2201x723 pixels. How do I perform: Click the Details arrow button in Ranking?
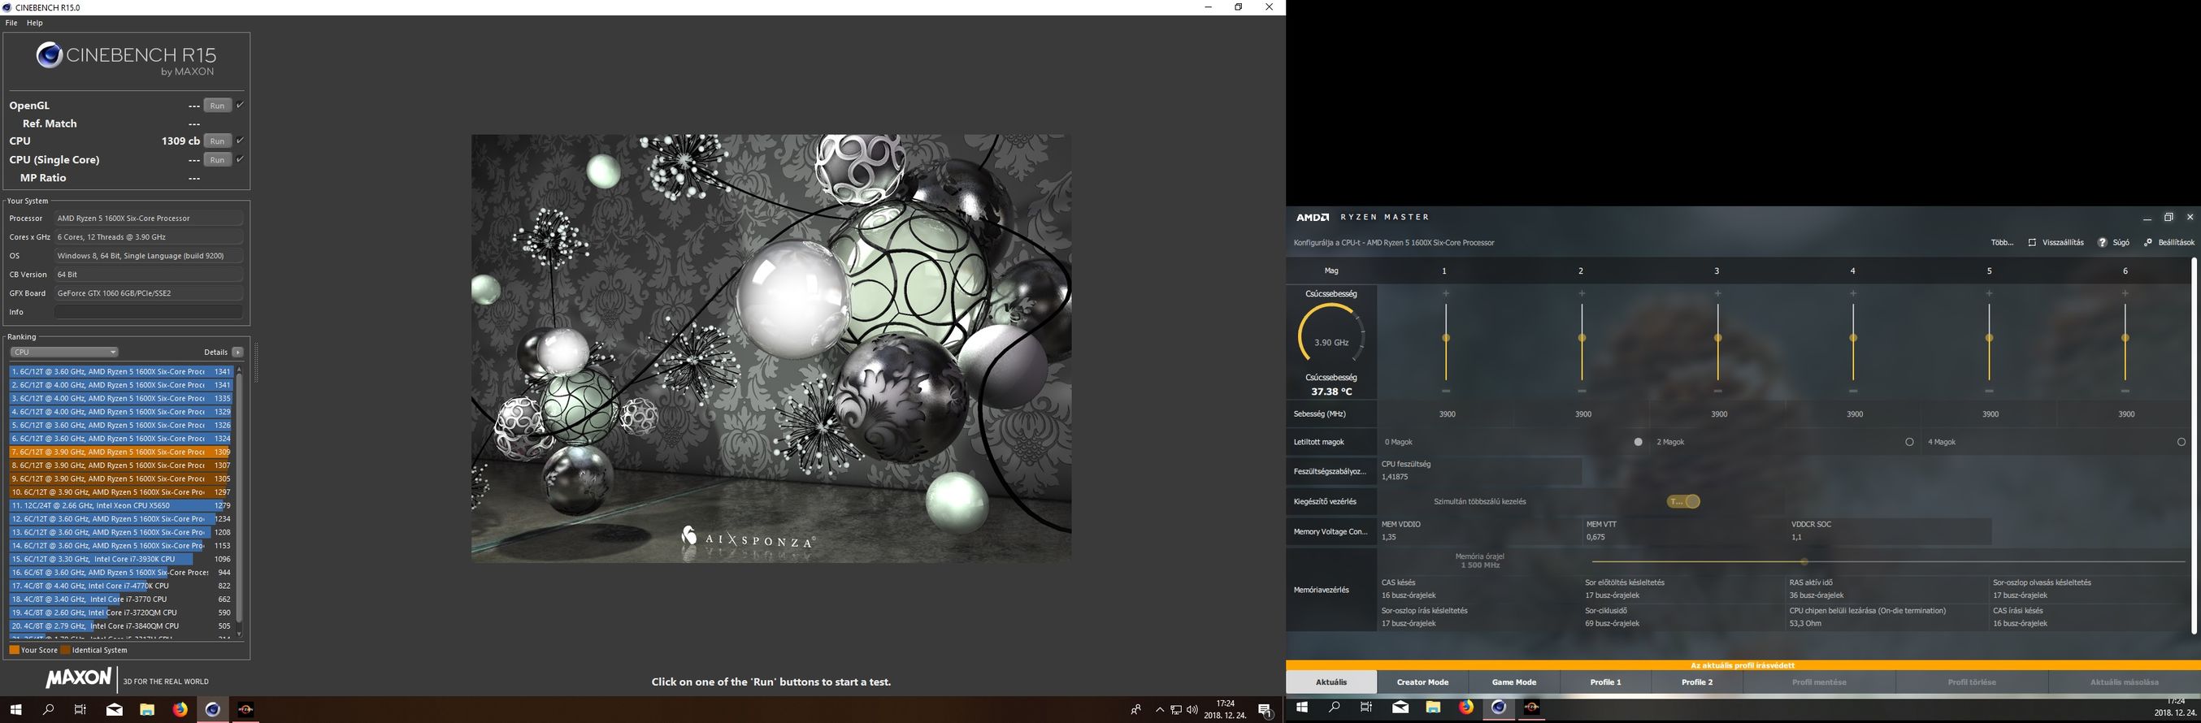237,352
